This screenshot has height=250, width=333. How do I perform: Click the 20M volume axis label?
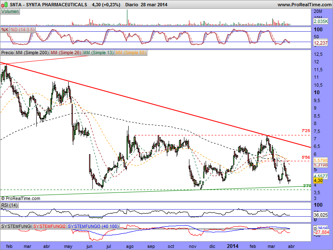318,12
